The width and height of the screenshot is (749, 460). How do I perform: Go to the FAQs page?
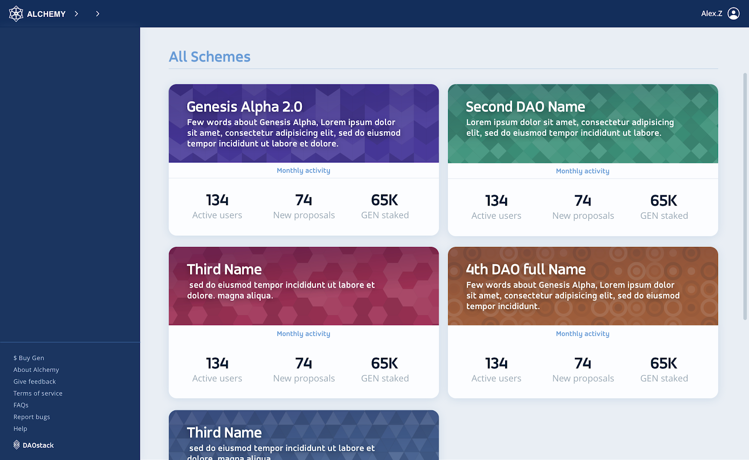click(x=21, y=405)
